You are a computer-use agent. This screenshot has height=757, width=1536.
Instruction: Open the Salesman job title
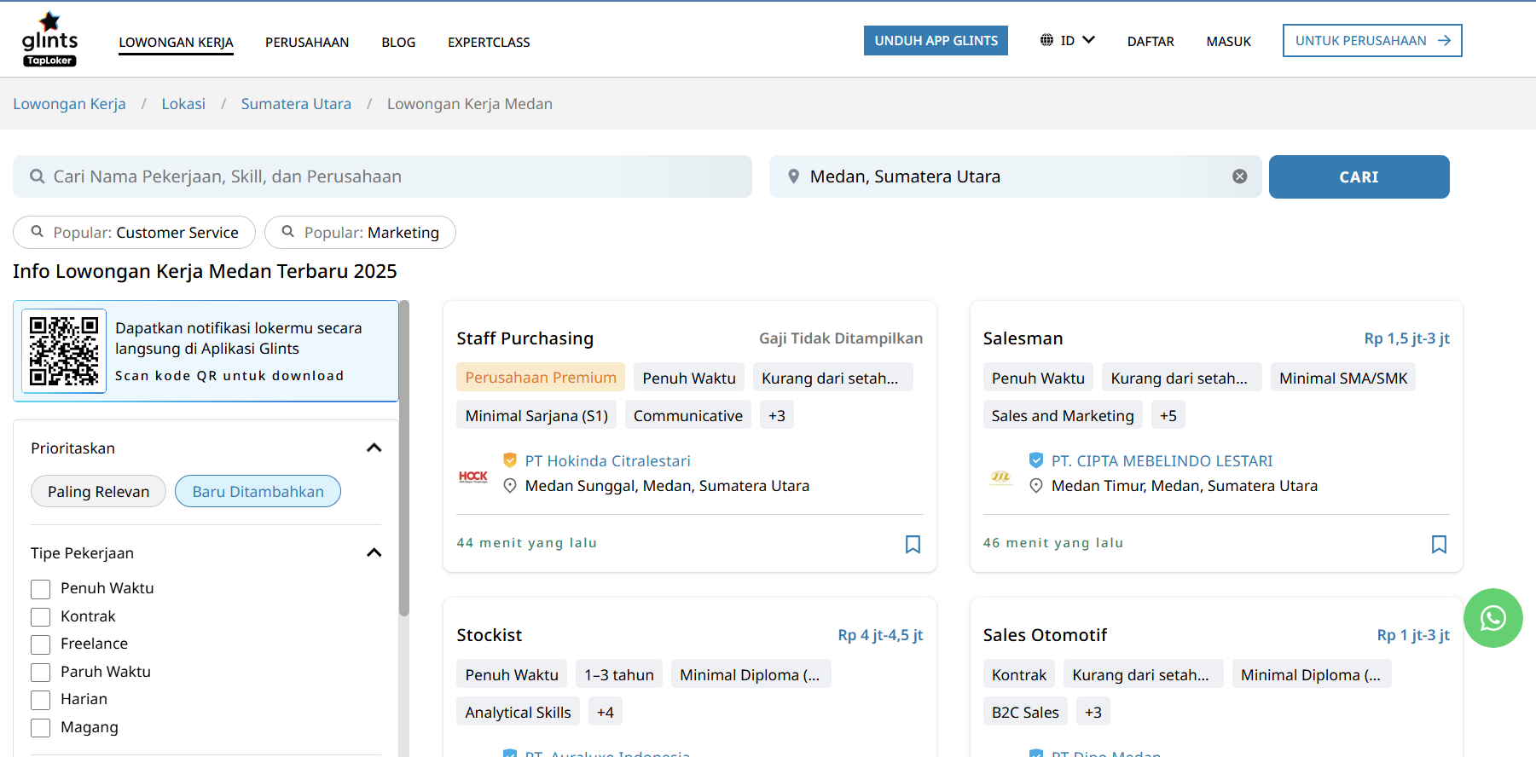click(x=1023, y=338)
